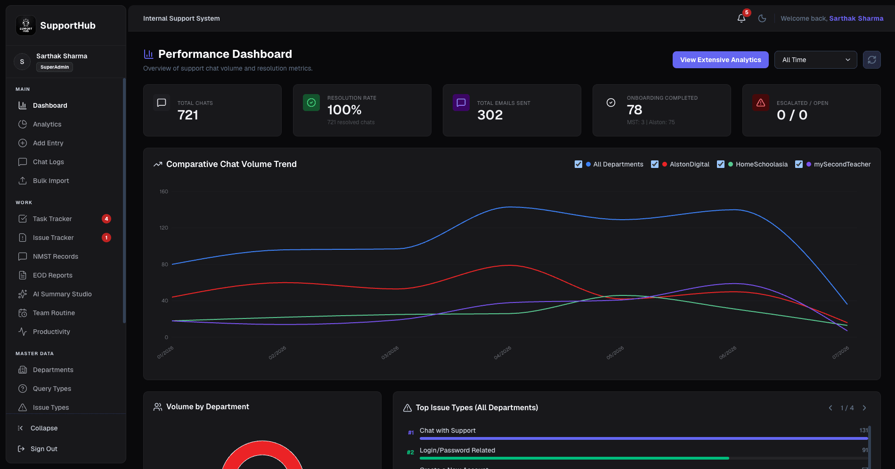Collapse the sidebar

pyautogui.click(x=66, y=428)
